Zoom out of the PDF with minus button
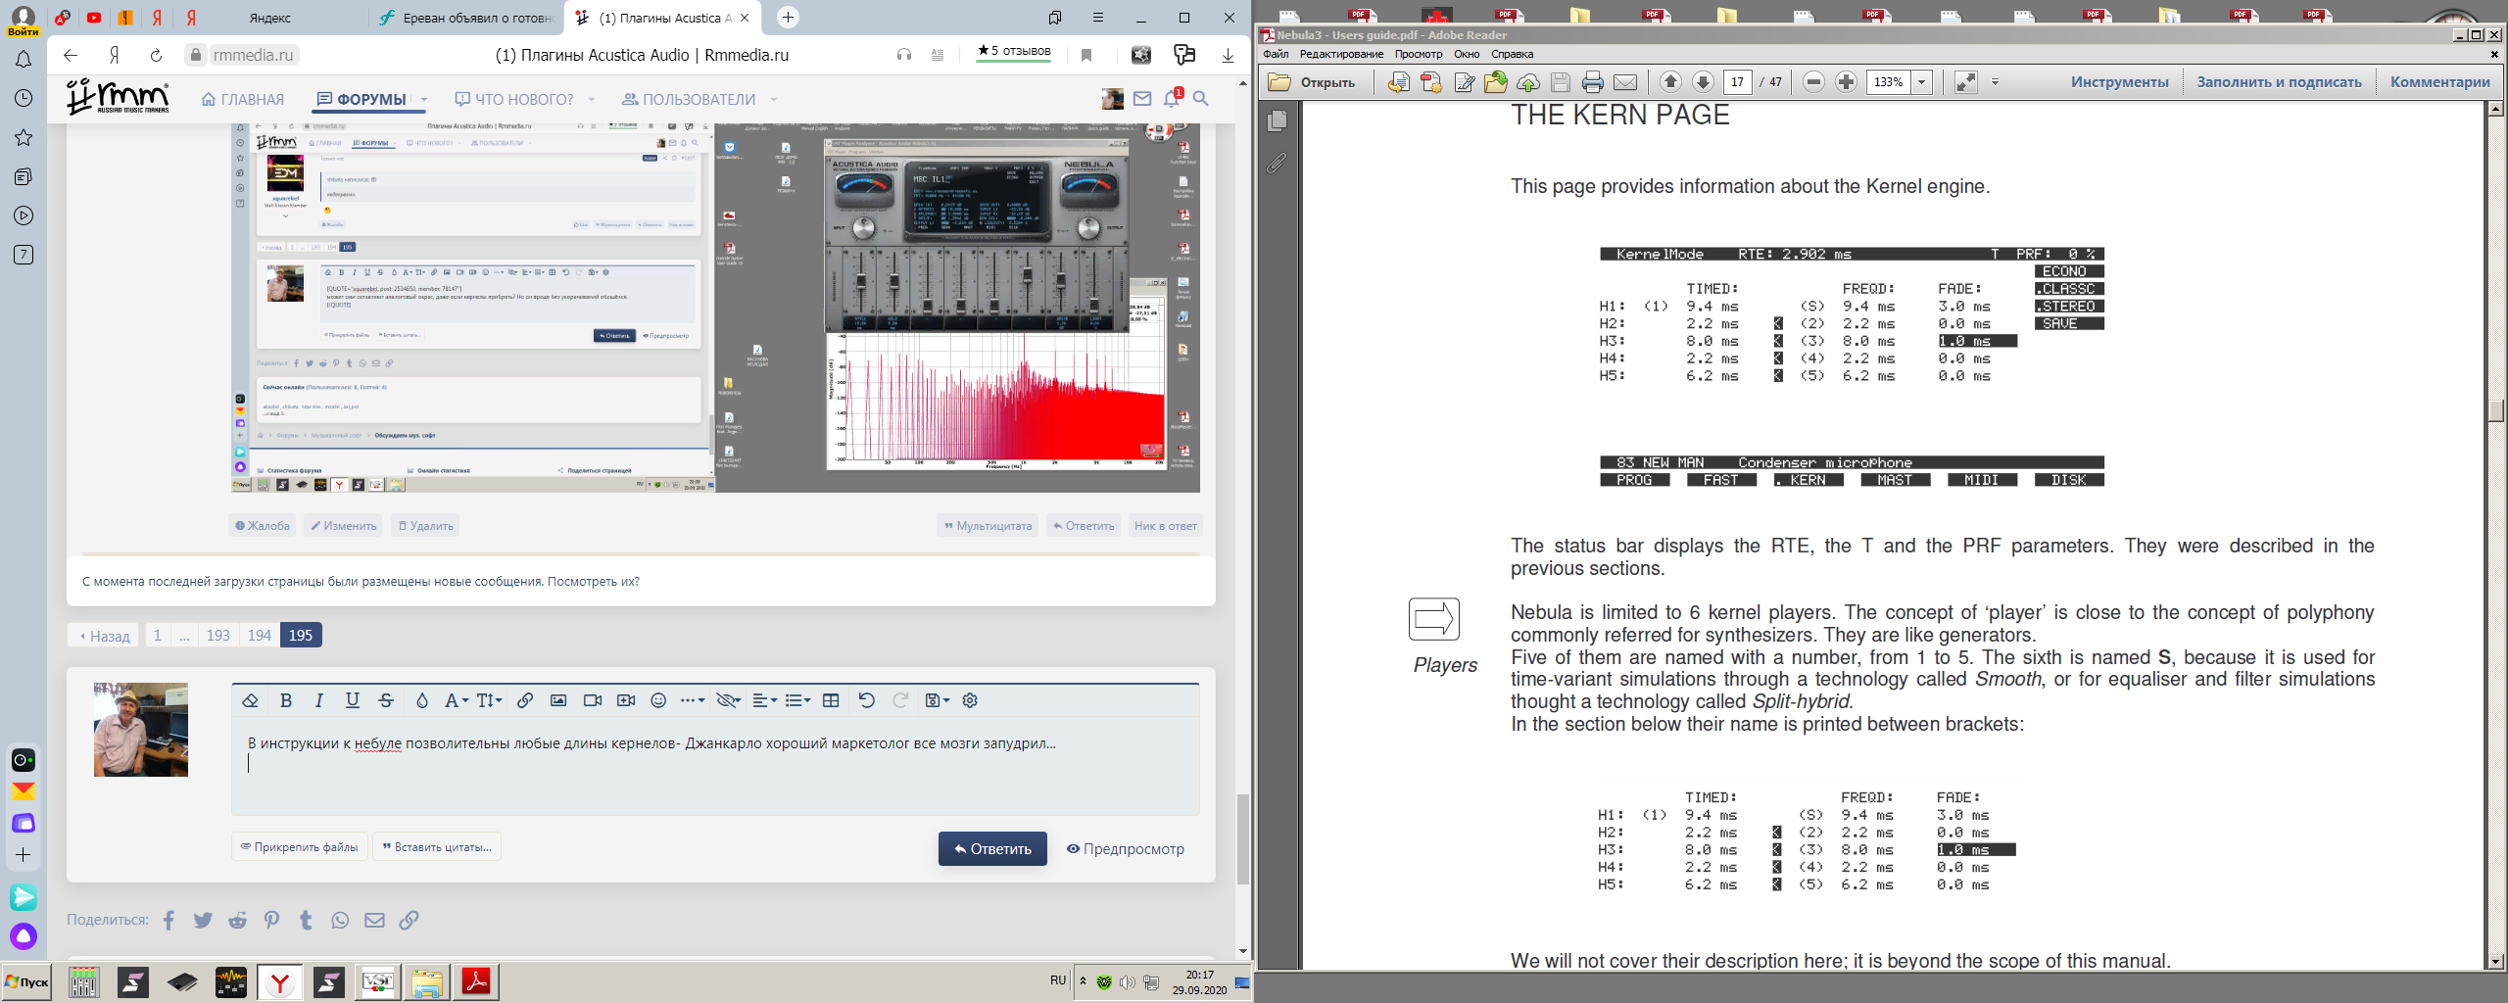The width and height of the screenshot is (2508, 1003). coord(1813,82)
